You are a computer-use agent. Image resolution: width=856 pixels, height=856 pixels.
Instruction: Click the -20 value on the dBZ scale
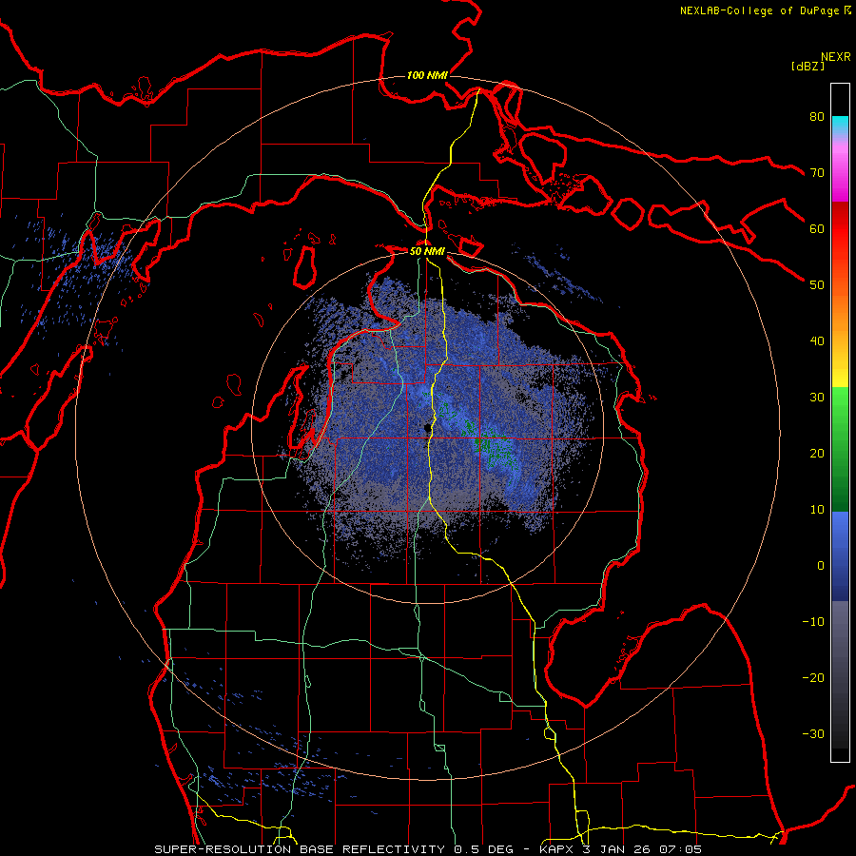click(813, 677)
